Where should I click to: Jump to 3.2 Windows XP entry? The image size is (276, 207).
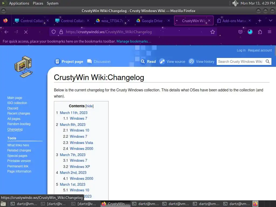click(80, 167)
